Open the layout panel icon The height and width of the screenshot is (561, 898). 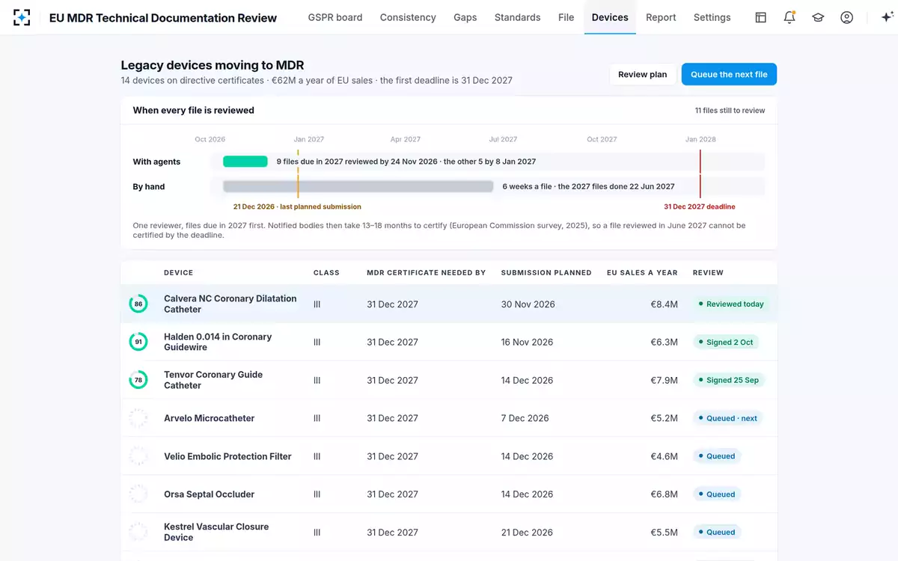[761, 17]
